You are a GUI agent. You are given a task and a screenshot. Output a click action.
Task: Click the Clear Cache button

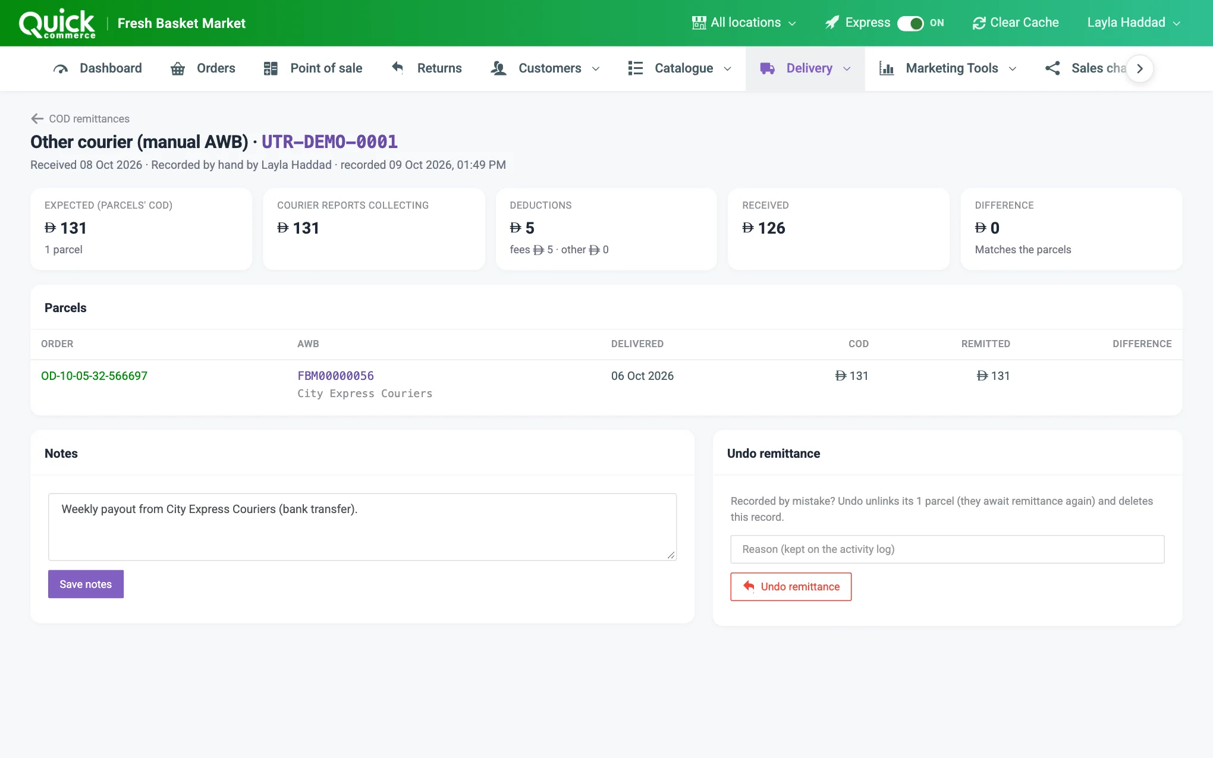click(x=1016, y=23)
